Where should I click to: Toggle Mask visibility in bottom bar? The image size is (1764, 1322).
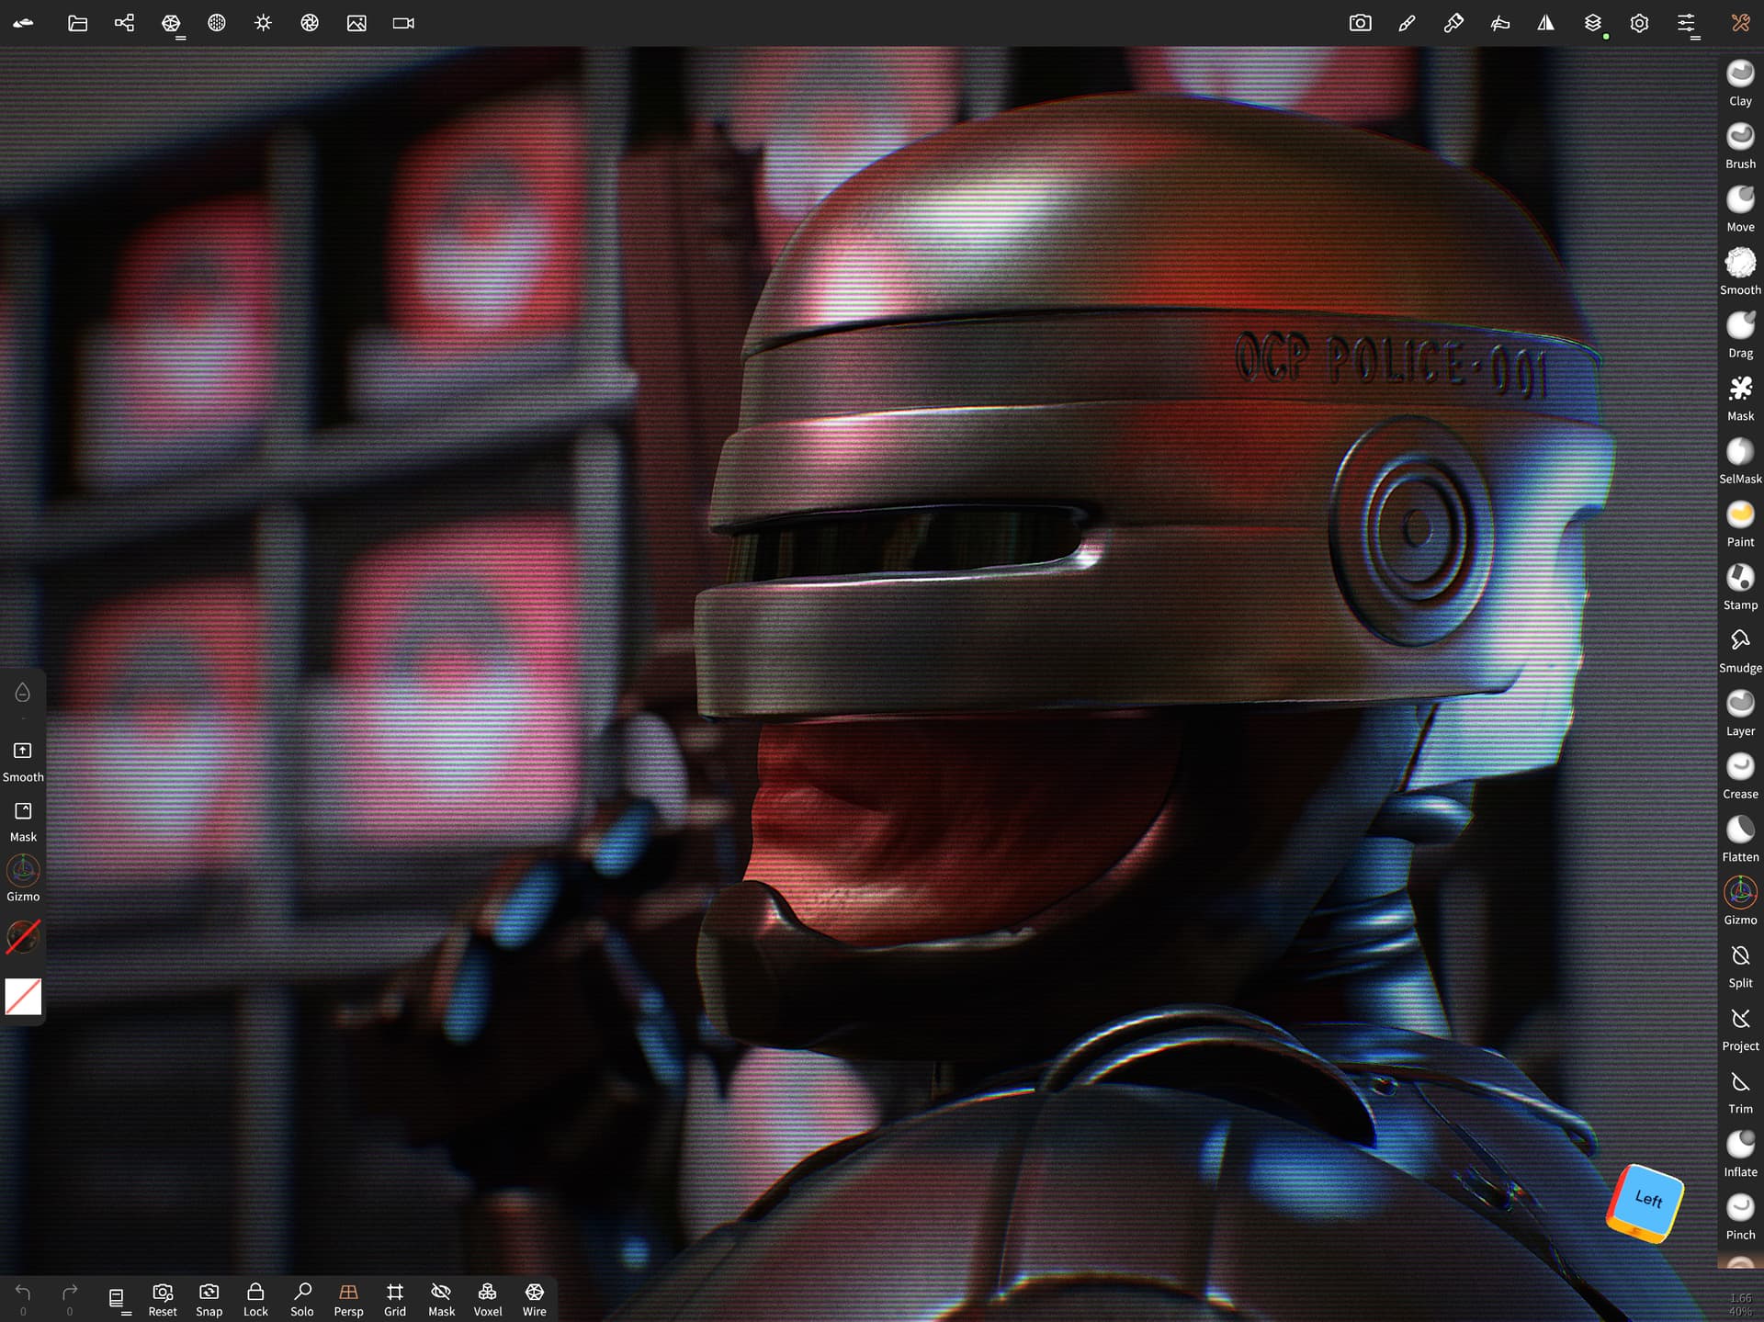[442, 1299]
